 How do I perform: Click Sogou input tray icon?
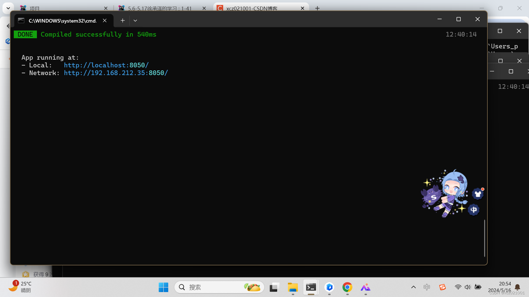tap(442, 287)
